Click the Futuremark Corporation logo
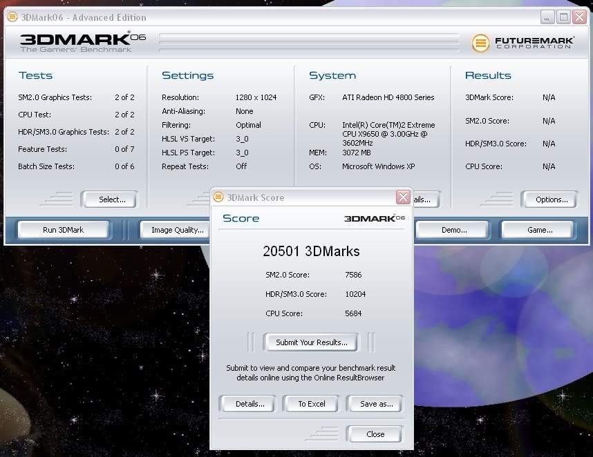This screenshot has width=593, height=457. [x=523, y=43]
